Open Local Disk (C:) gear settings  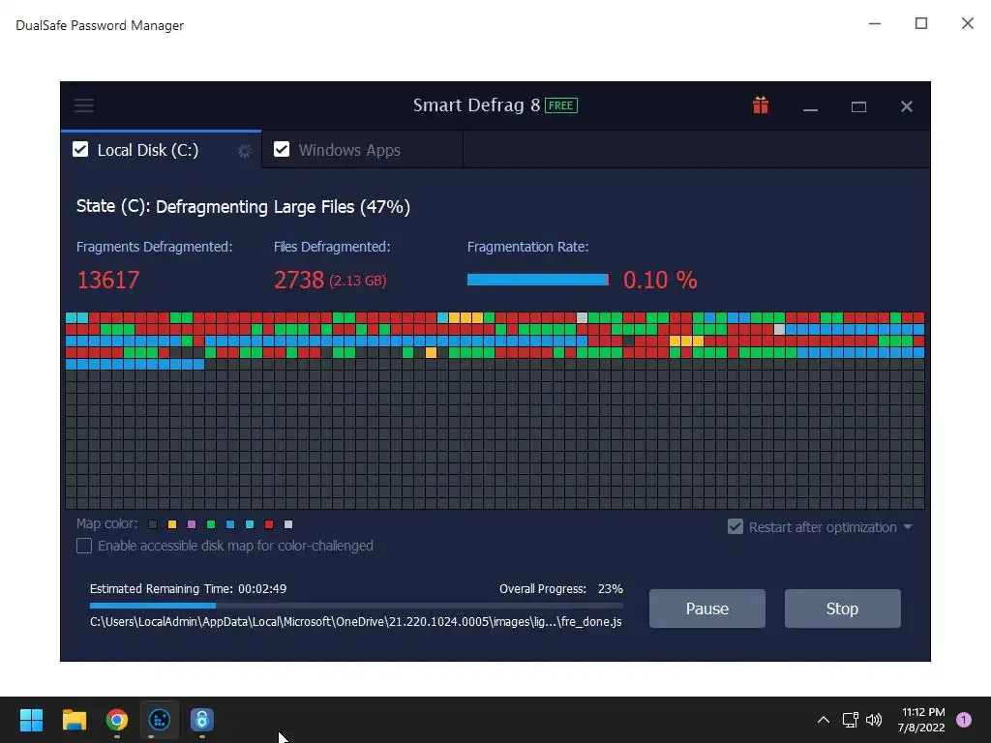coord(245,151)
